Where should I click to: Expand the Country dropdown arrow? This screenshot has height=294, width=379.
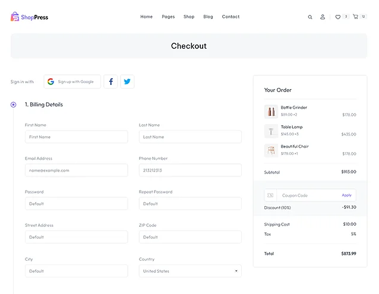[x=236, y=271]
